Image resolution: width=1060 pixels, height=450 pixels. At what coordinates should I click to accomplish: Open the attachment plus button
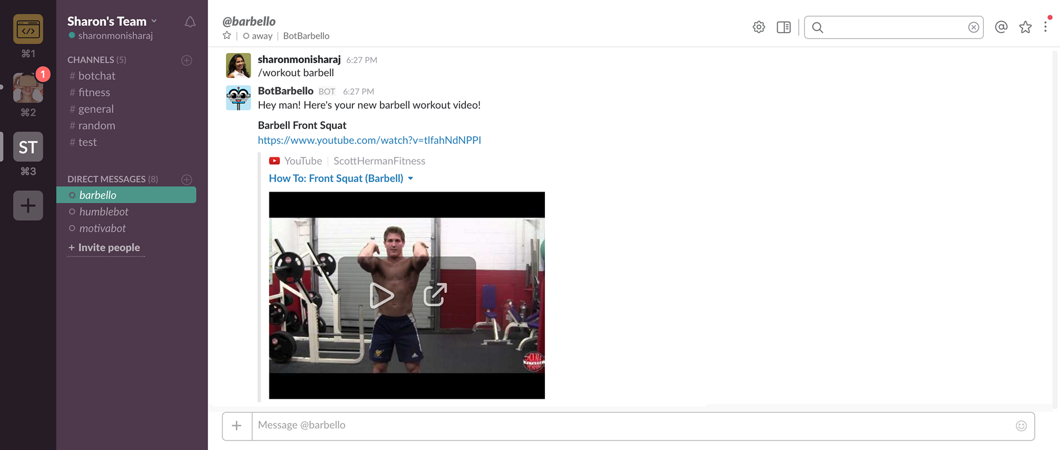click(237, 426)
